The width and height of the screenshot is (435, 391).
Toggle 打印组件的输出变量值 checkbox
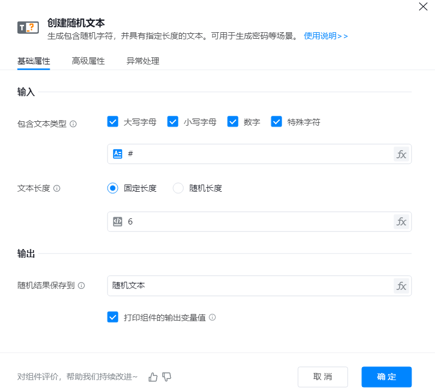coord(113,317)
